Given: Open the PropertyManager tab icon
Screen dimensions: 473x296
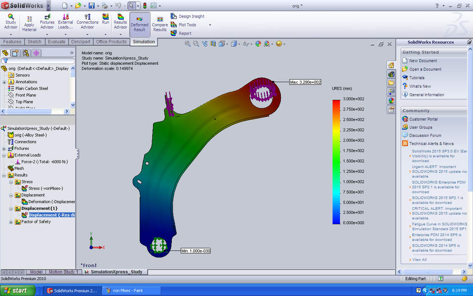Looking at the screenshot, I should point(16,53).
